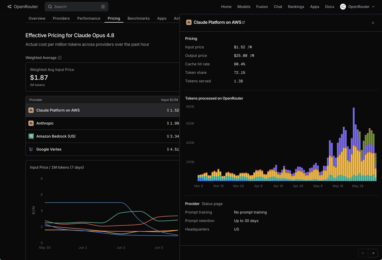This screenshot has width=382, height=260.
Task: Open the Home nav item
Action: [x=226, y=7]
